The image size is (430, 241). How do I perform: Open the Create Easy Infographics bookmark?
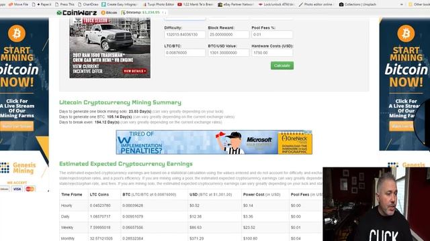tap(120, 5)
